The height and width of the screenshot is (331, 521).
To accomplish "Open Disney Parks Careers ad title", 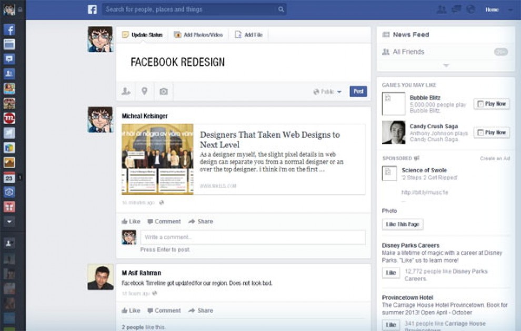I will click(410, 245).
